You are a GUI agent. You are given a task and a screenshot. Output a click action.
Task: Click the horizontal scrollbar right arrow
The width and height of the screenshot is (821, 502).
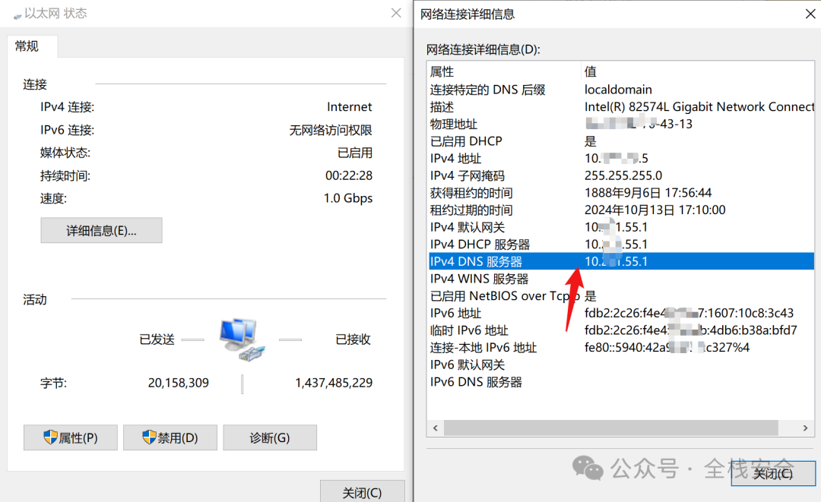805,428
